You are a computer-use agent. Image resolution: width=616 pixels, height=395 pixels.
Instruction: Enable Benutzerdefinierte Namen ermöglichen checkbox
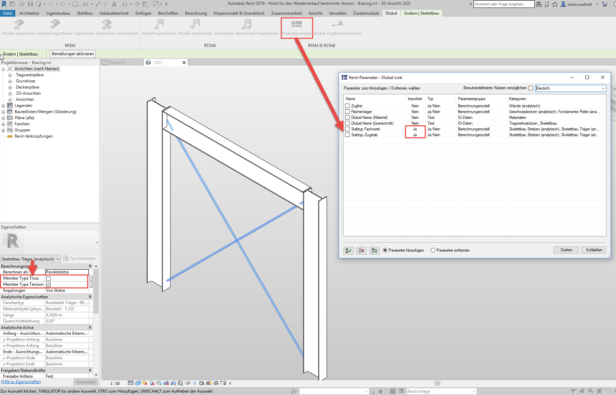coord(531,88)
